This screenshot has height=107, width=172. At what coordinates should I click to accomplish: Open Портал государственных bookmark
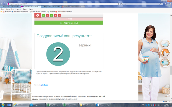tap(20, 12)
